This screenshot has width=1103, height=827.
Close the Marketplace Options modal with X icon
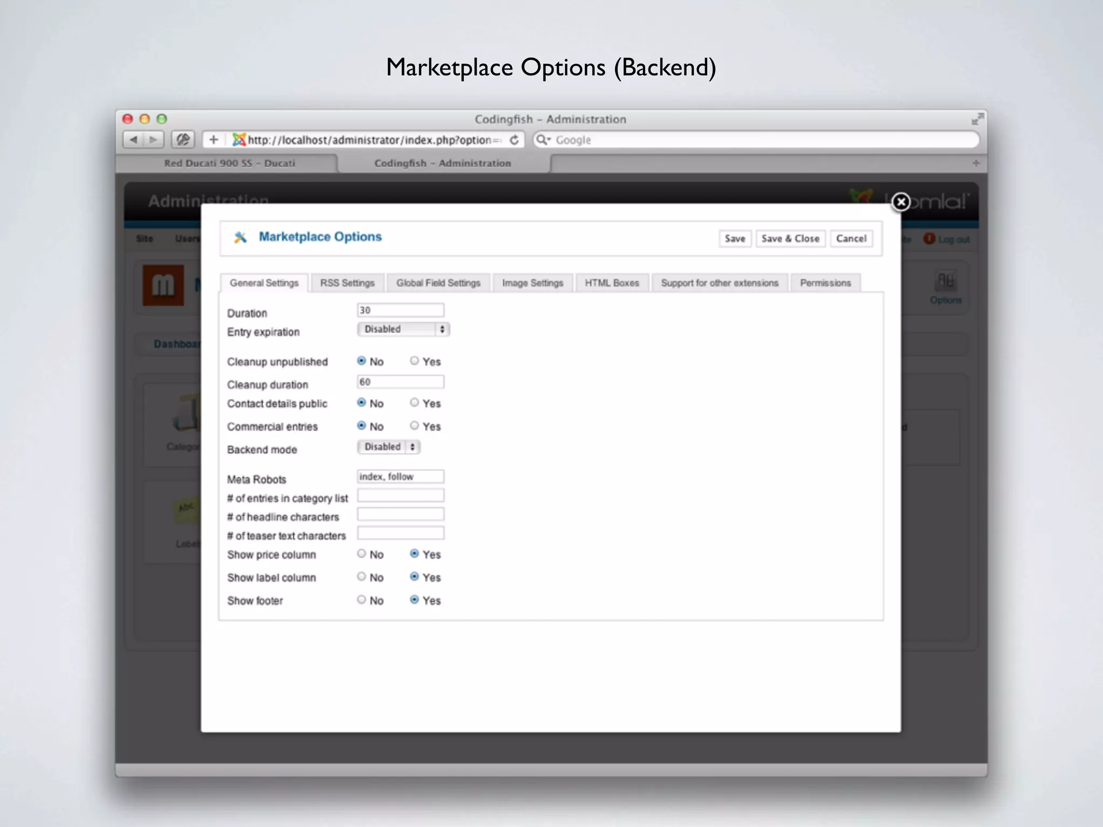click(x=900, y=202)
